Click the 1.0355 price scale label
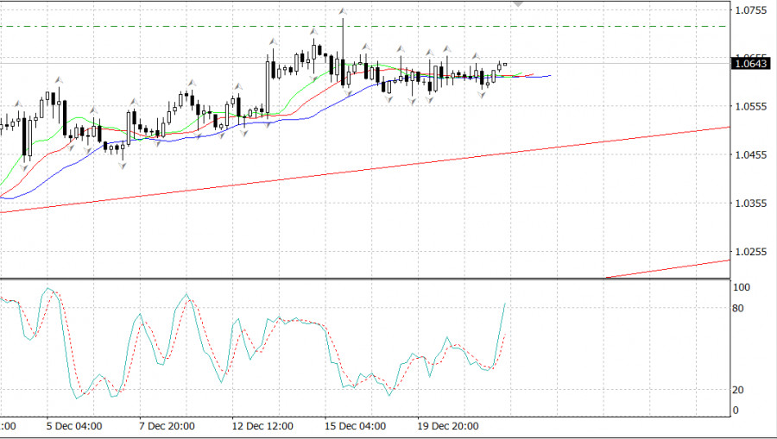The image size is (777, 439). pos(750,204)
